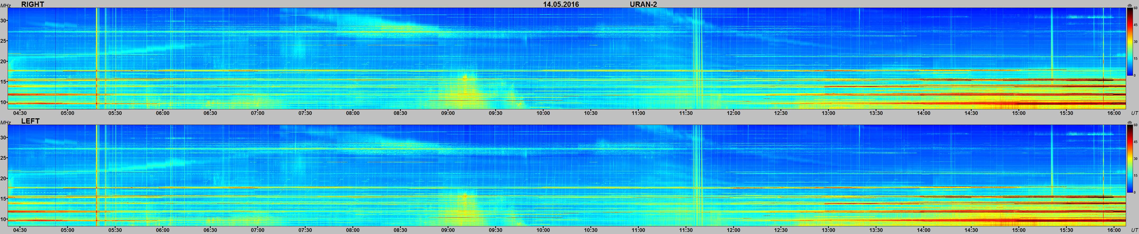Click the MHz axis label of RIGHT panel
The width and height of the screenshot is (1139, 234).
[5, 5]
